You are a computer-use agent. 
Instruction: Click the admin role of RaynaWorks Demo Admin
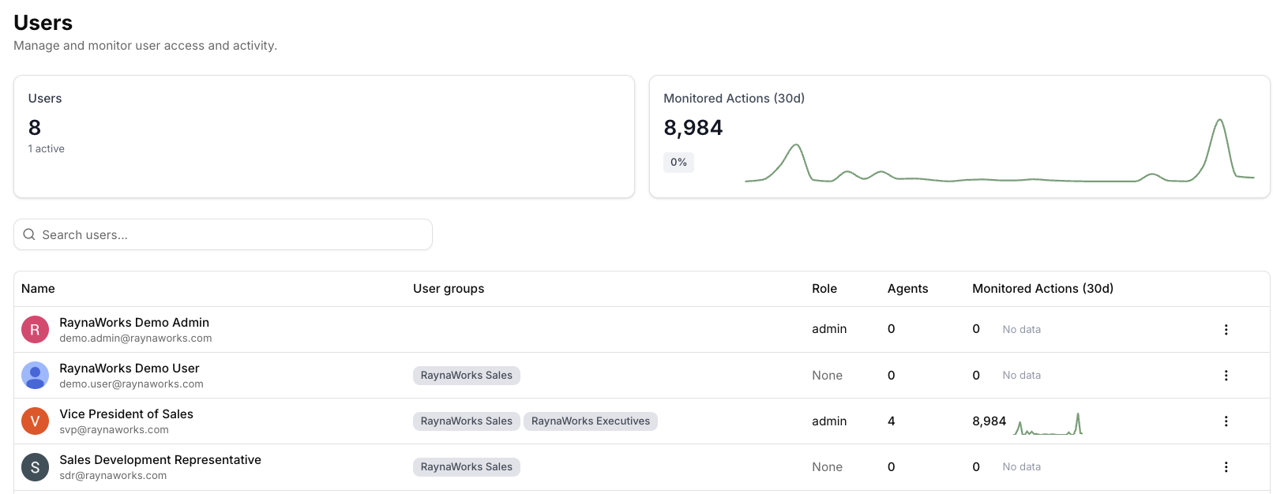coord(829,329)
